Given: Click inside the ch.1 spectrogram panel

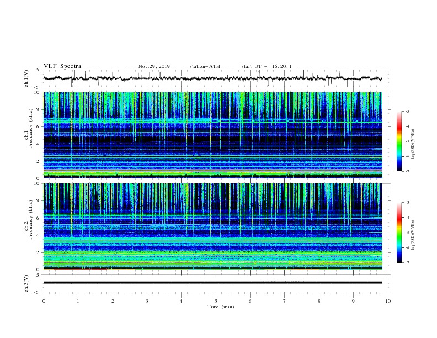Looking at the screenshot, I should 212,135.
